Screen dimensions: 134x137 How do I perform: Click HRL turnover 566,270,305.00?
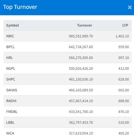pyautogui.click(x=81, y=58)
